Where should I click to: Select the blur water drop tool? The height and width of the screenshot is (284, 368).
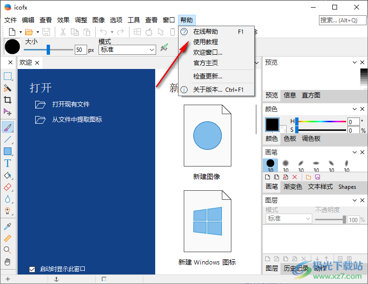pos(8,199)
